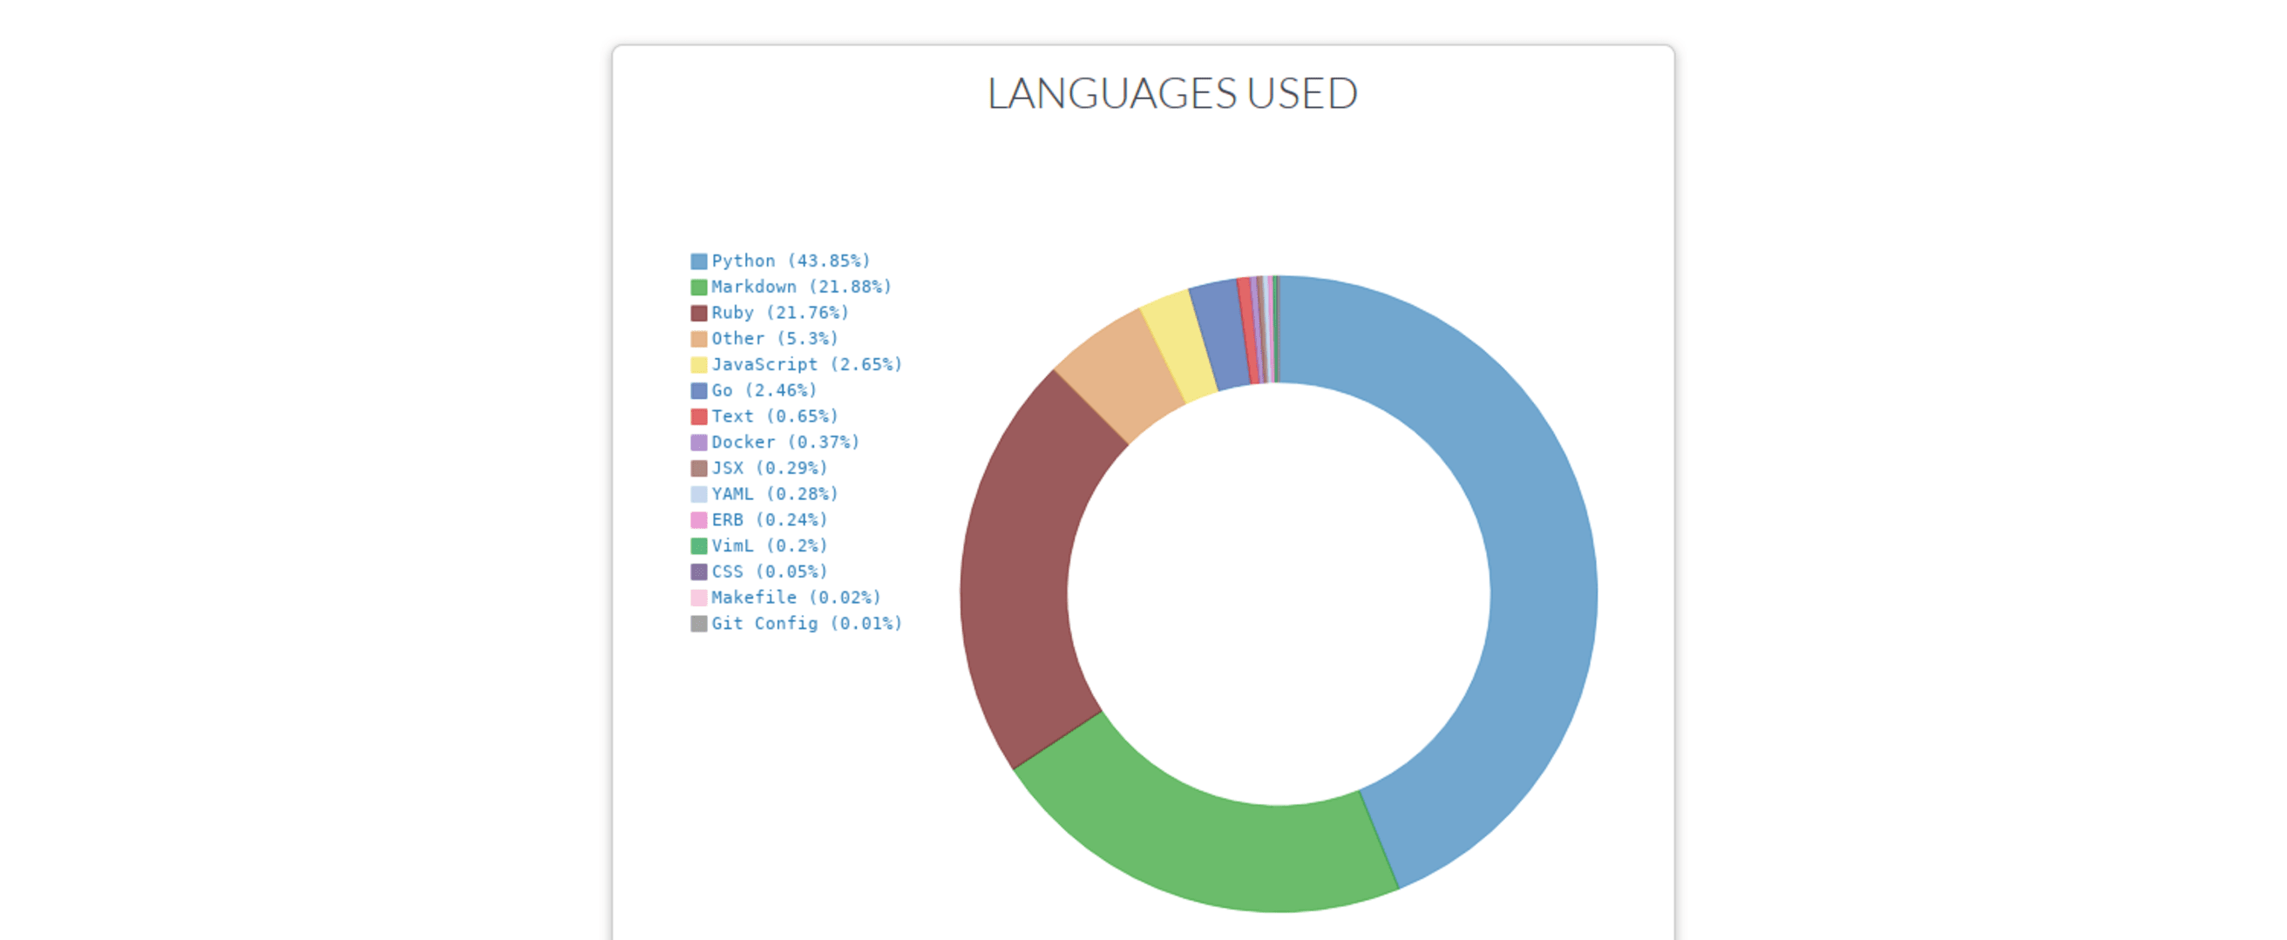Click the VimL legend color swatch
2287x940 pixels.
coord(699,545)
